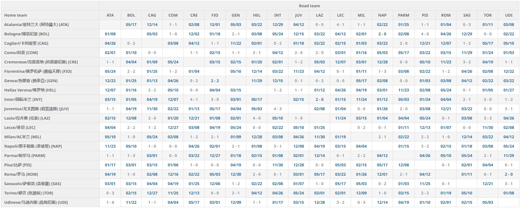This screenshot has height=208, width=520.
Task: Click the Hellas Verona row label
Action: (30, 90)
